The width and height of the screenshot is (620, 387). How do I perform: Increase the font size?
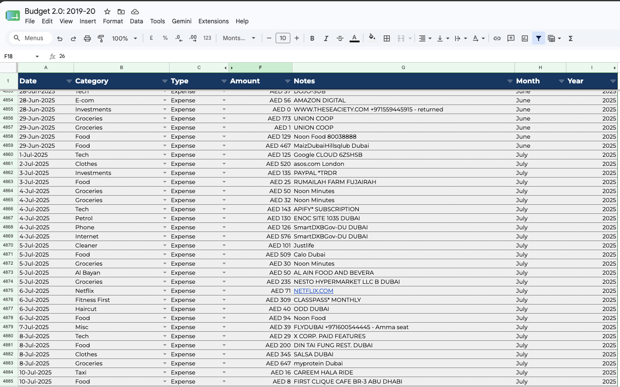coord(297,38)
